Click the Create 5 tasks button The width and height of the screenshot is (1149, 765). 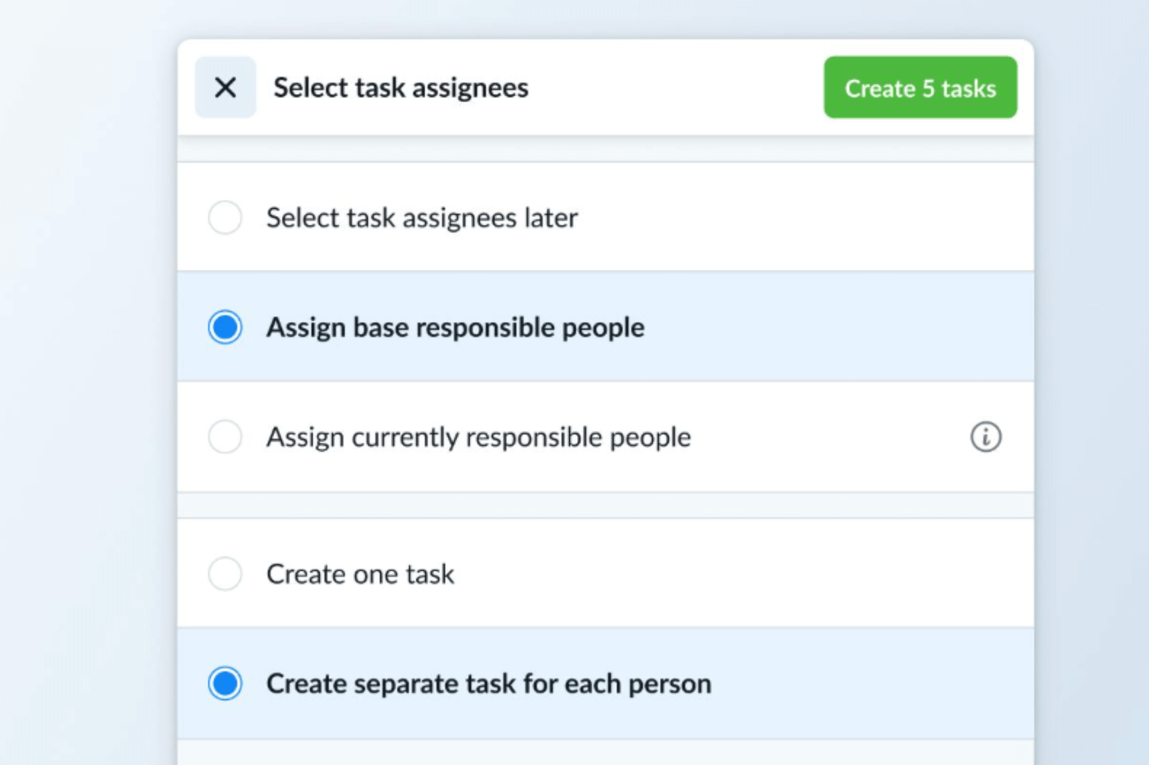[920, 88]
